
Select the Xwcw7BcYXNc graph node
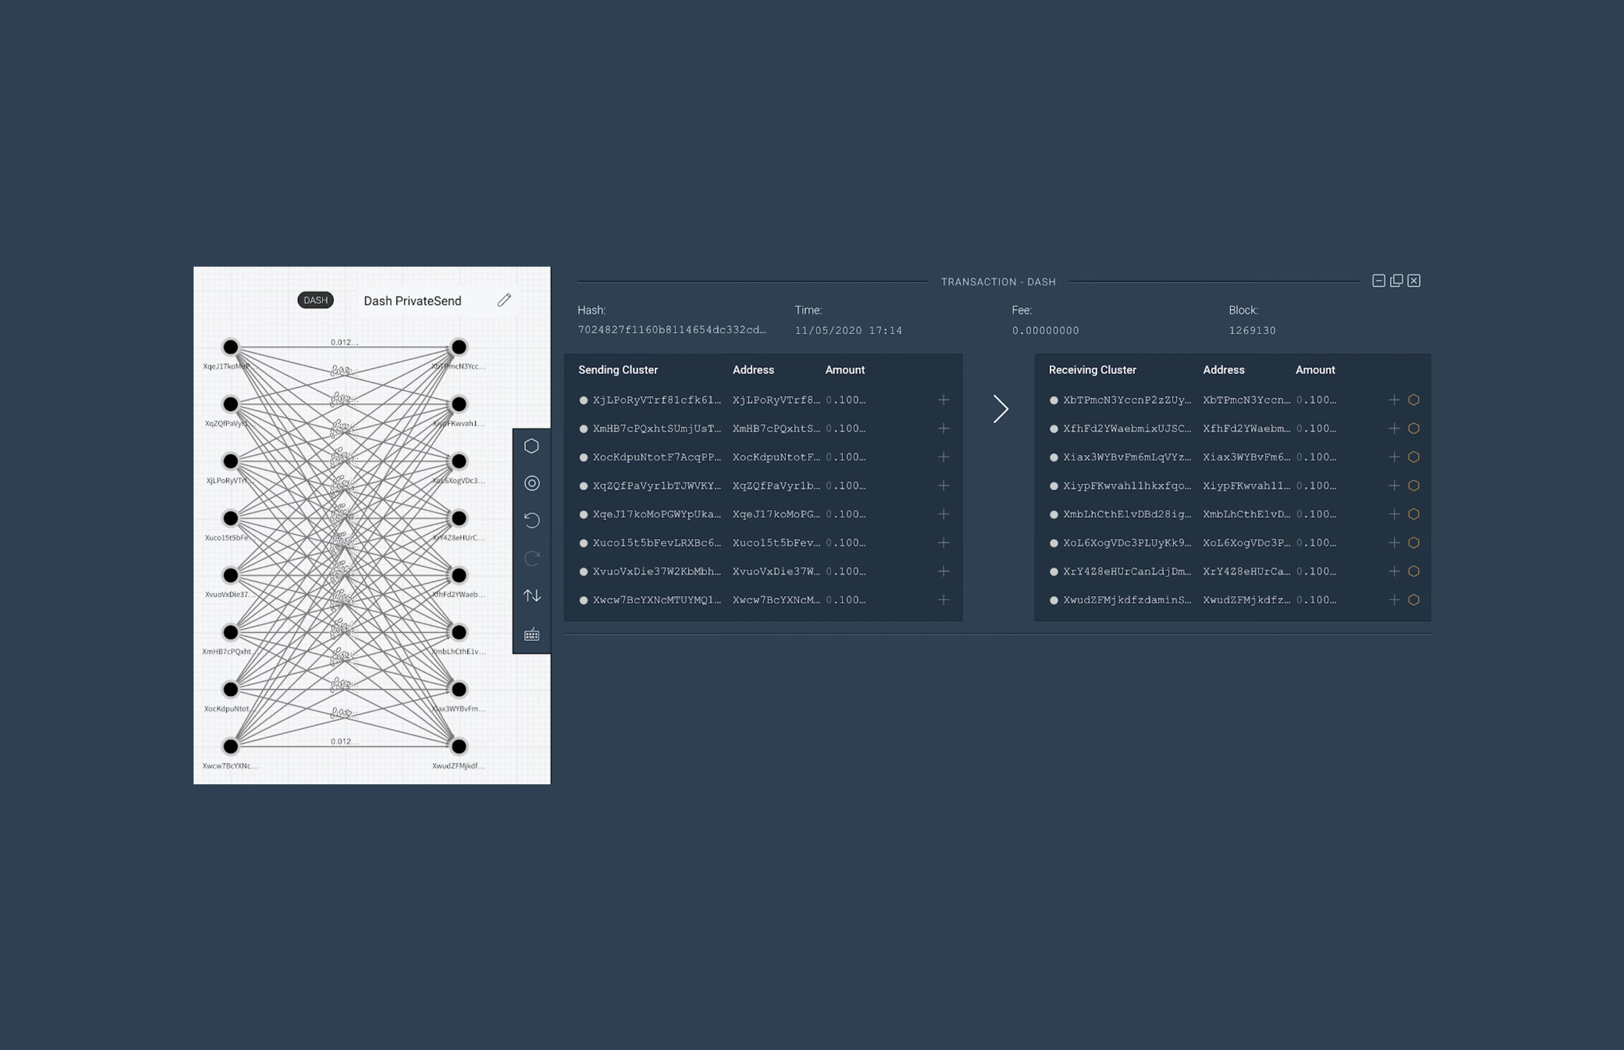click(231, 746)
